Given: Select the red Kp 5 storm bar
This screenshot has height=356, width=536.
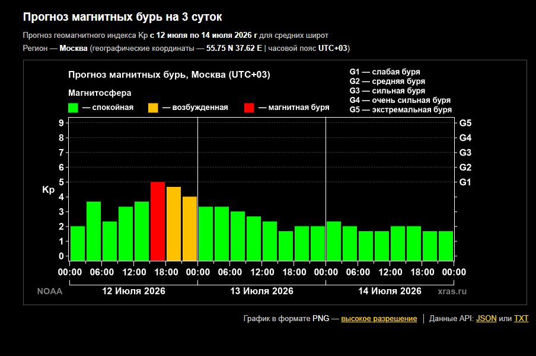Looking at the screenshot, I should click(x=158, y=221).
